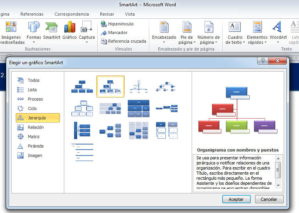The image size is (299, 213).
Task: Switch to the Correspondencia tab
Action: (72, 14)
